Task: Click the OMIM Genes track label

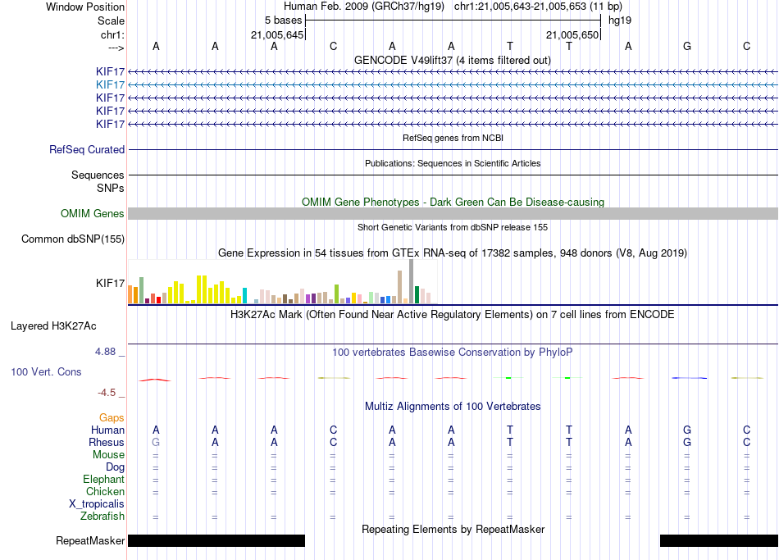Action: point(93,214)
